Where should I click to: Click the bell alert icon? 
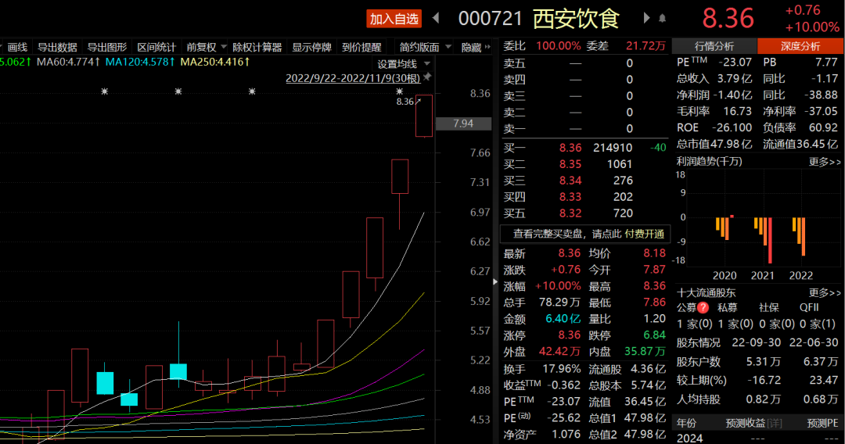click(663, 19)
